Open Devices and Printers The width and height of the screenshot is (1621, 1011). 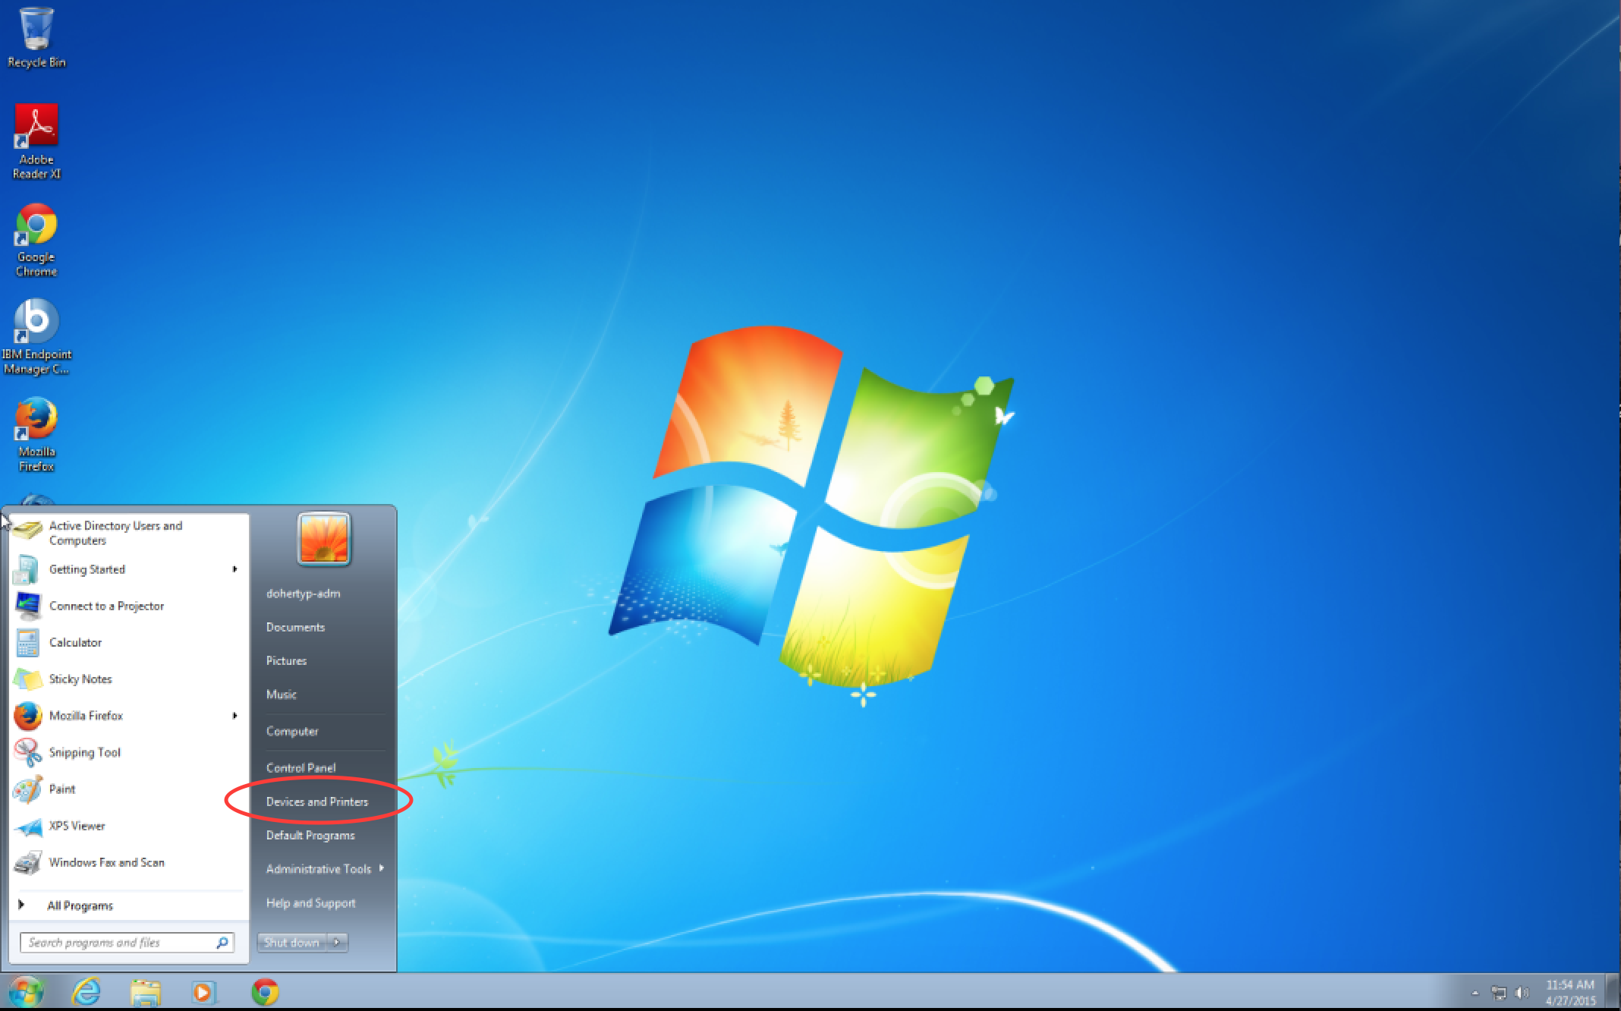(316, 802)
